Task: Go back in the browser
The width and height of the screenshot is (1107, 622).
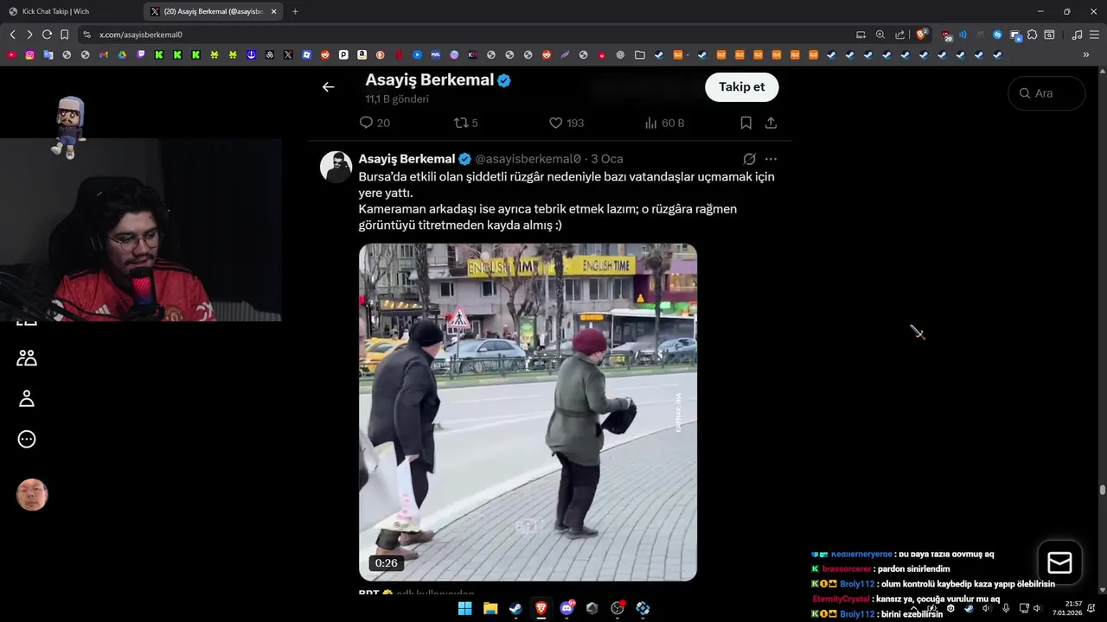Action: pos(12,35)
